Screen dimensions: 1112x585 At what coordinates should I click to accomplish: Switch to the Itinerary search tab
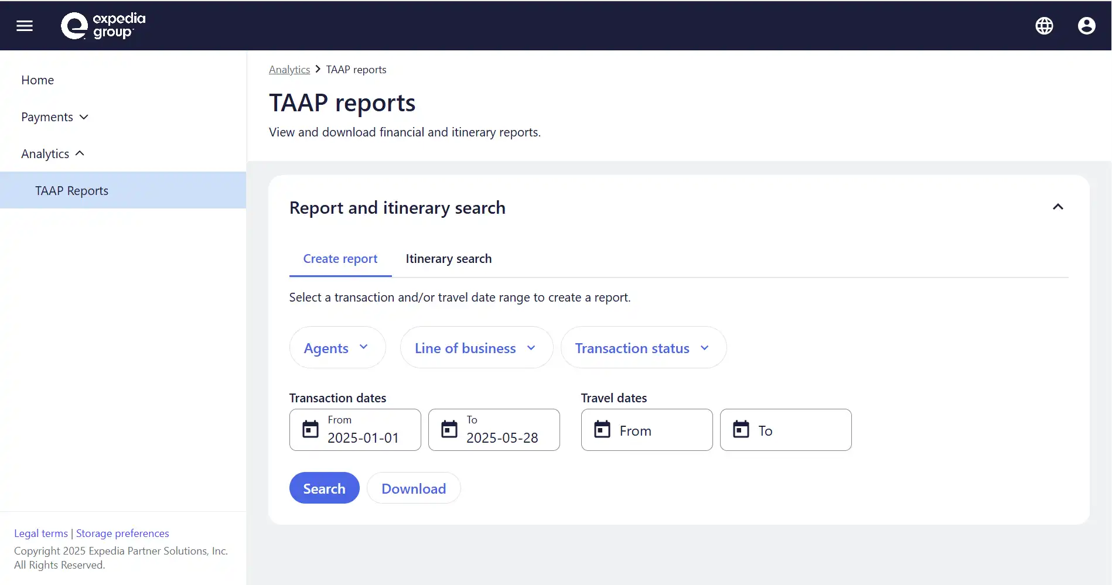click(448, 259)
